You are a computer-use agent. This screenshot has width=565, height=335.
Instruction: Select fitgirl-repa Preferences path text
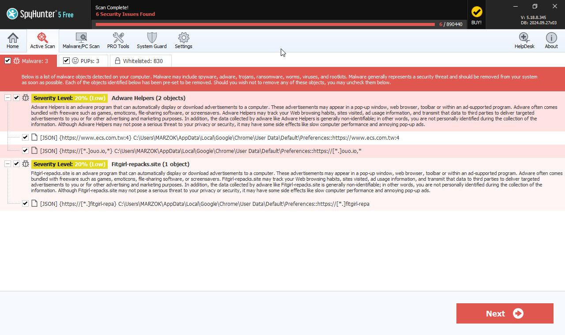[244, 204]
